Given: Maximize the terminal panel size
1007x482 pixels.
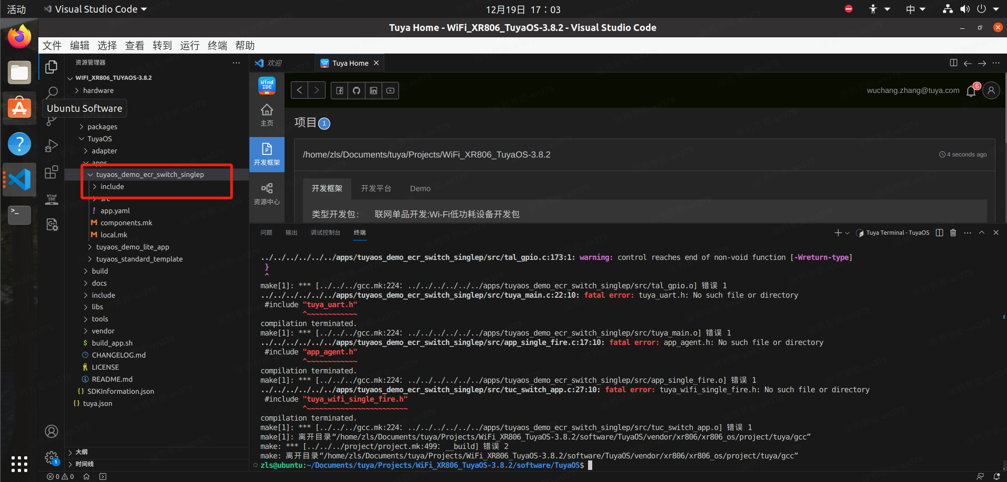Looking at the screenshot, I should (x=981, y=233).
